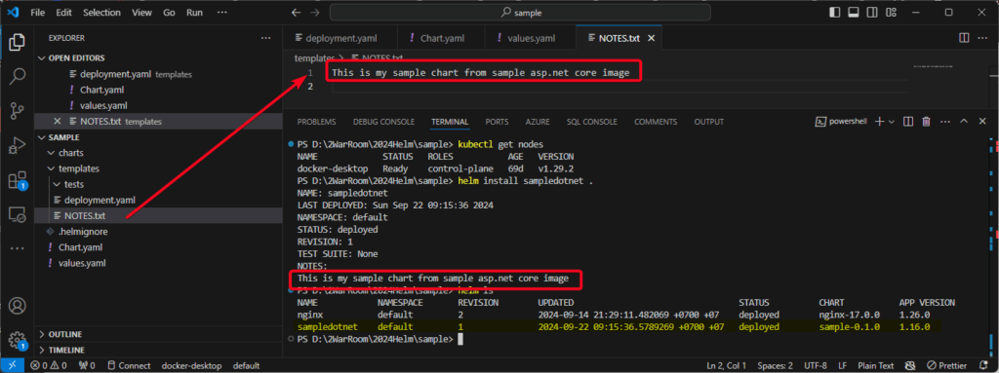Click the VS Code logo icon

pos(14,12)
